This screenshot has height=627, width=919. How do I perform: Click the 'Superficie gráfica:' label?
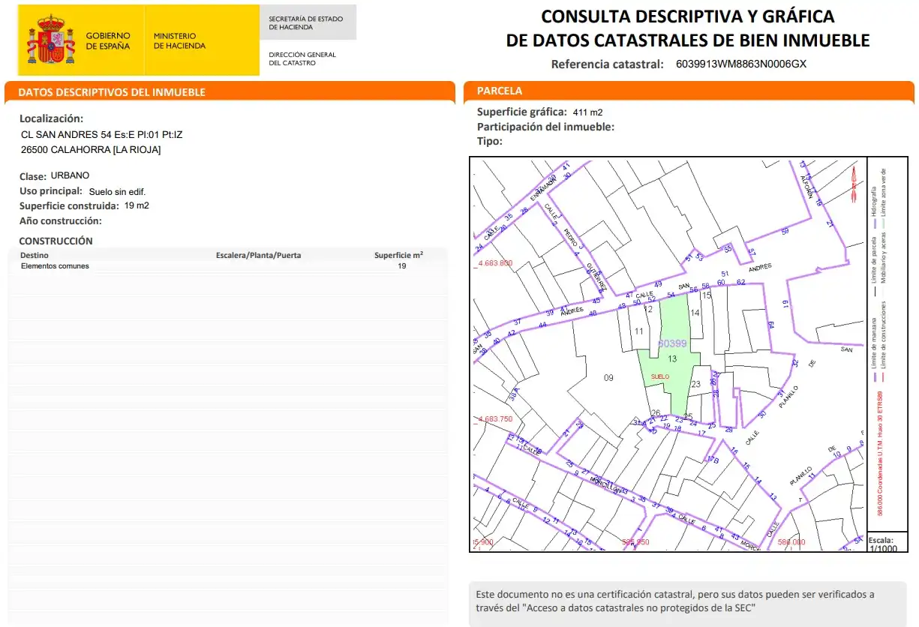pyautogui.click(x=522, y=112)
